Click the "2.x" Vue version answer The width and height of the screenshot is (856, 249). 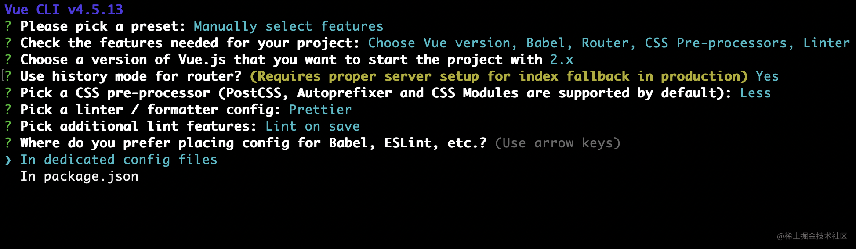[x=562, y=60]
